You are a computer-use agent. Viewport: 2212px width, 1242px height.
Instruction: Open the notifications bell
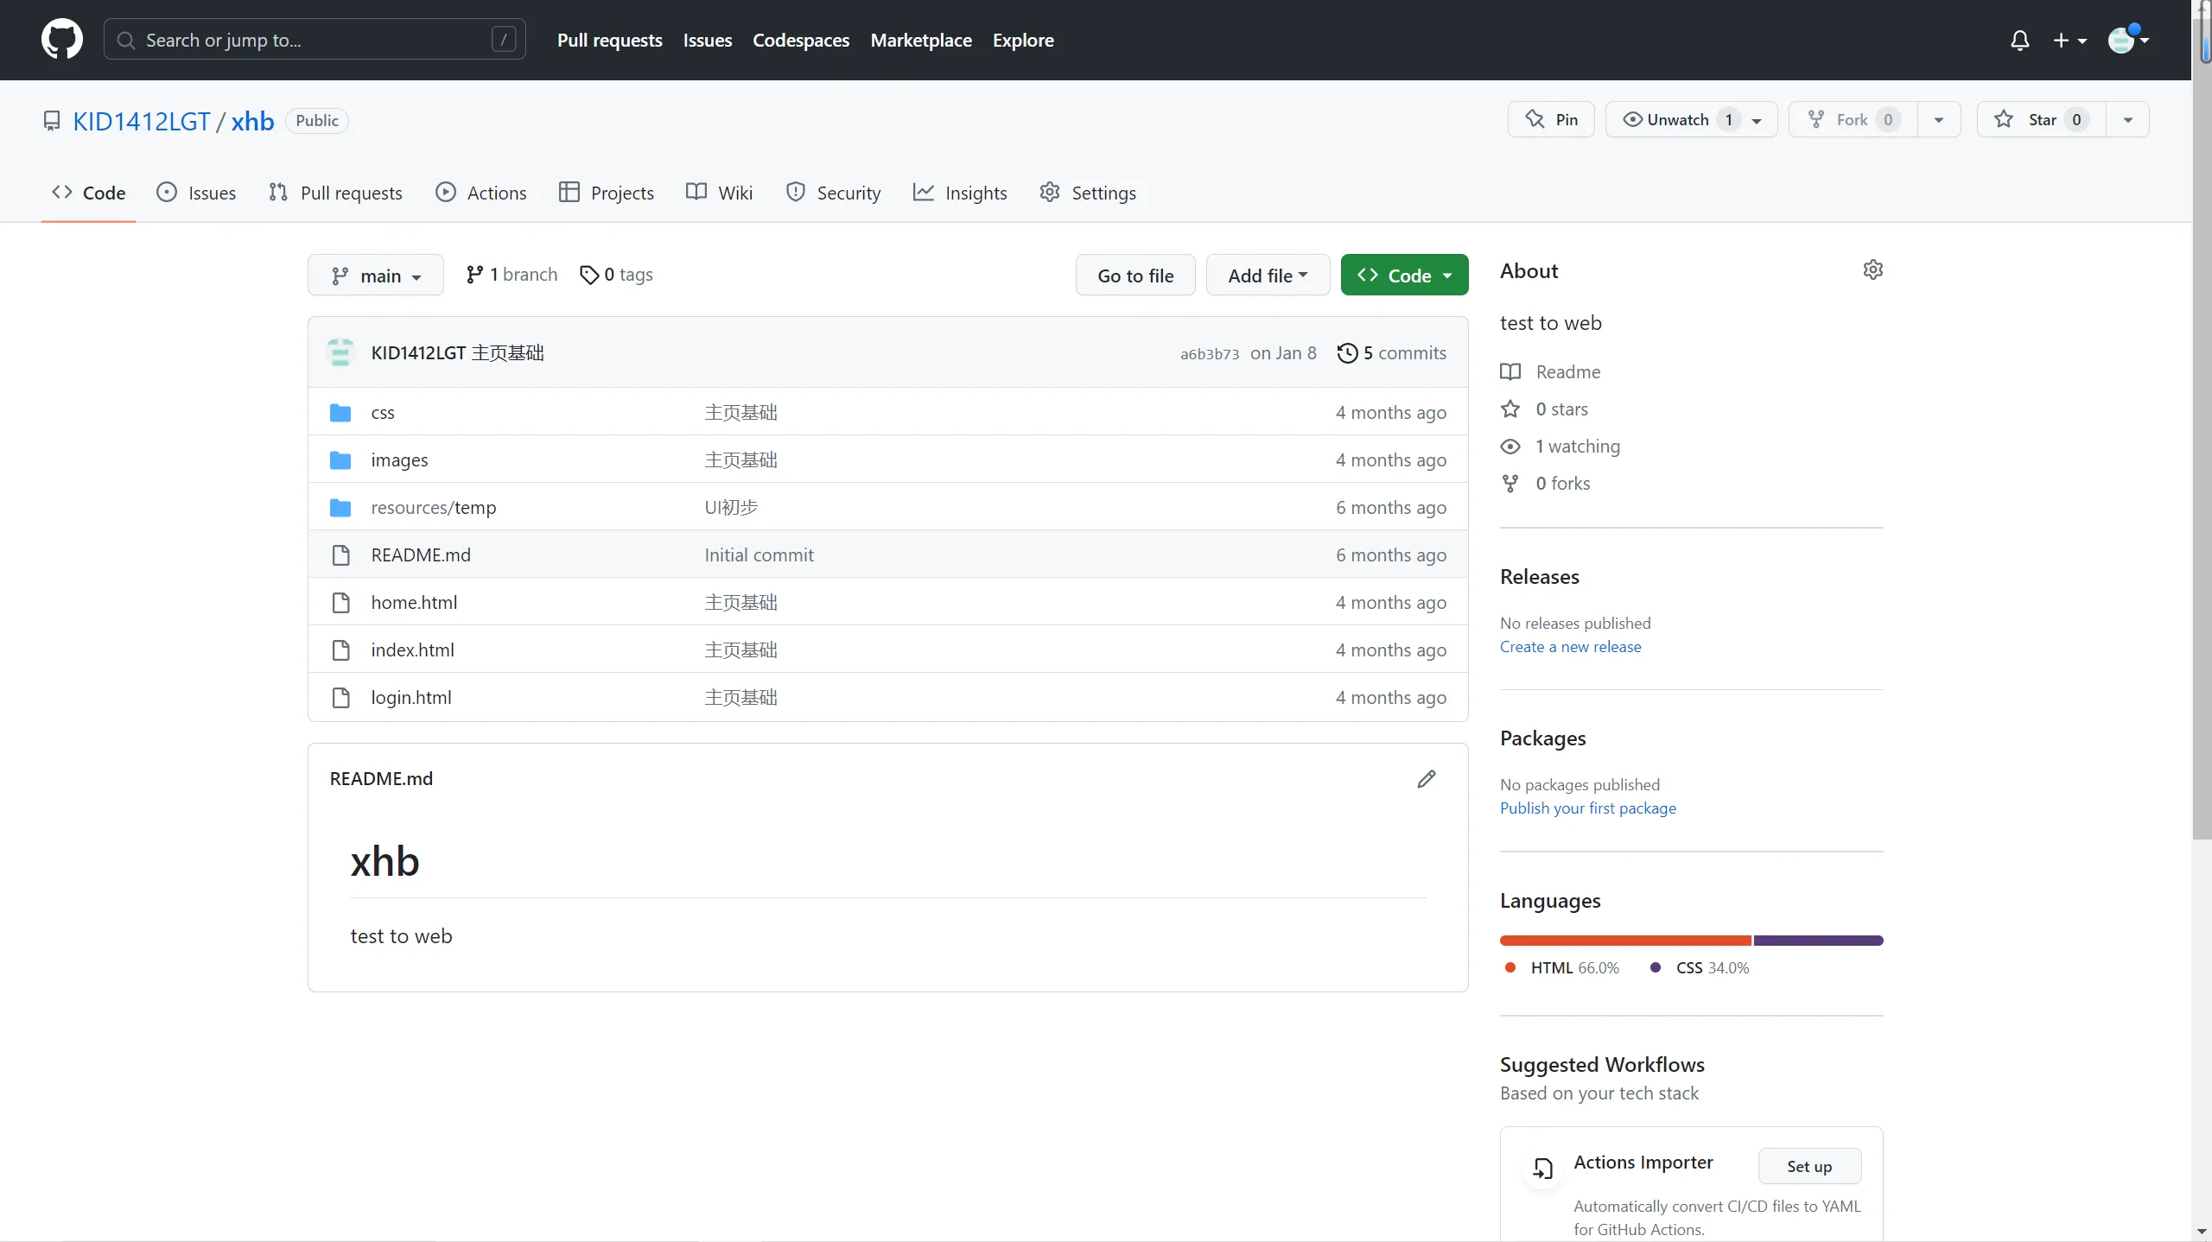coord(2019,41)
